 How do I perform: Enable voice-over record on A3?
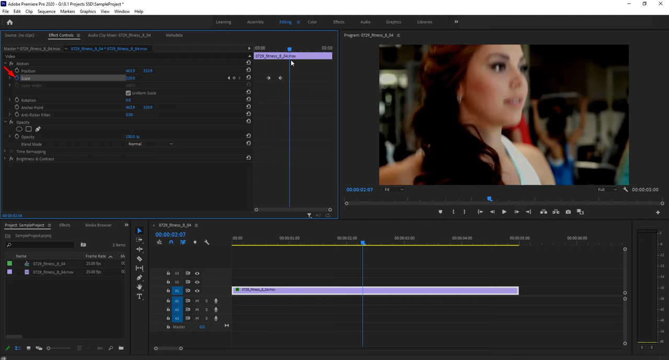[216, 318]
